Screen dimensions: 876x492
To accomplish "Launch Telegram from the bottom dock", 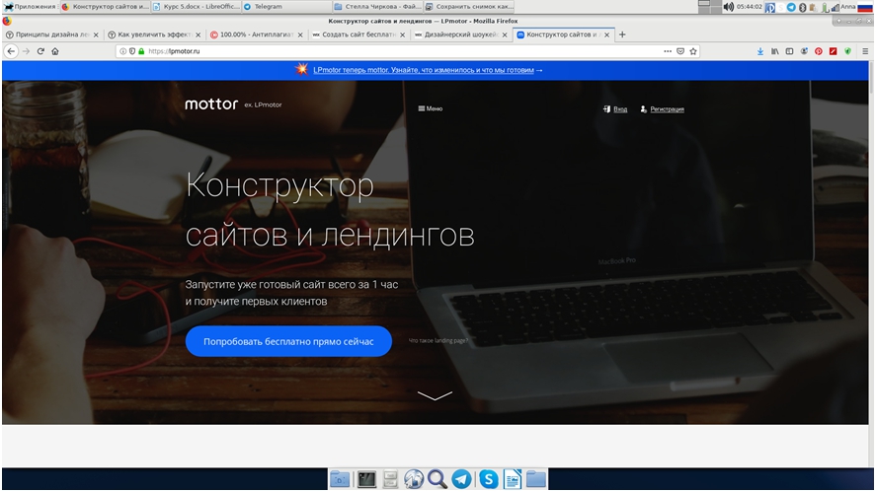I will (461, 479).
